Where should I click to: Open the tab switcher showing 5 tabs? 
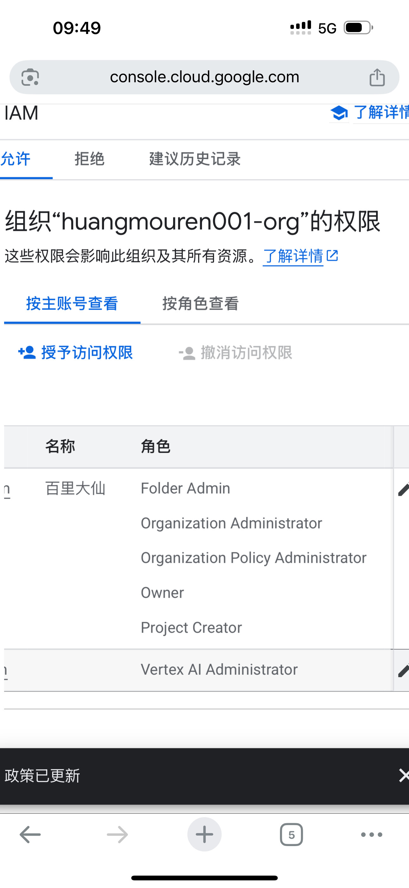coord(291,835)
